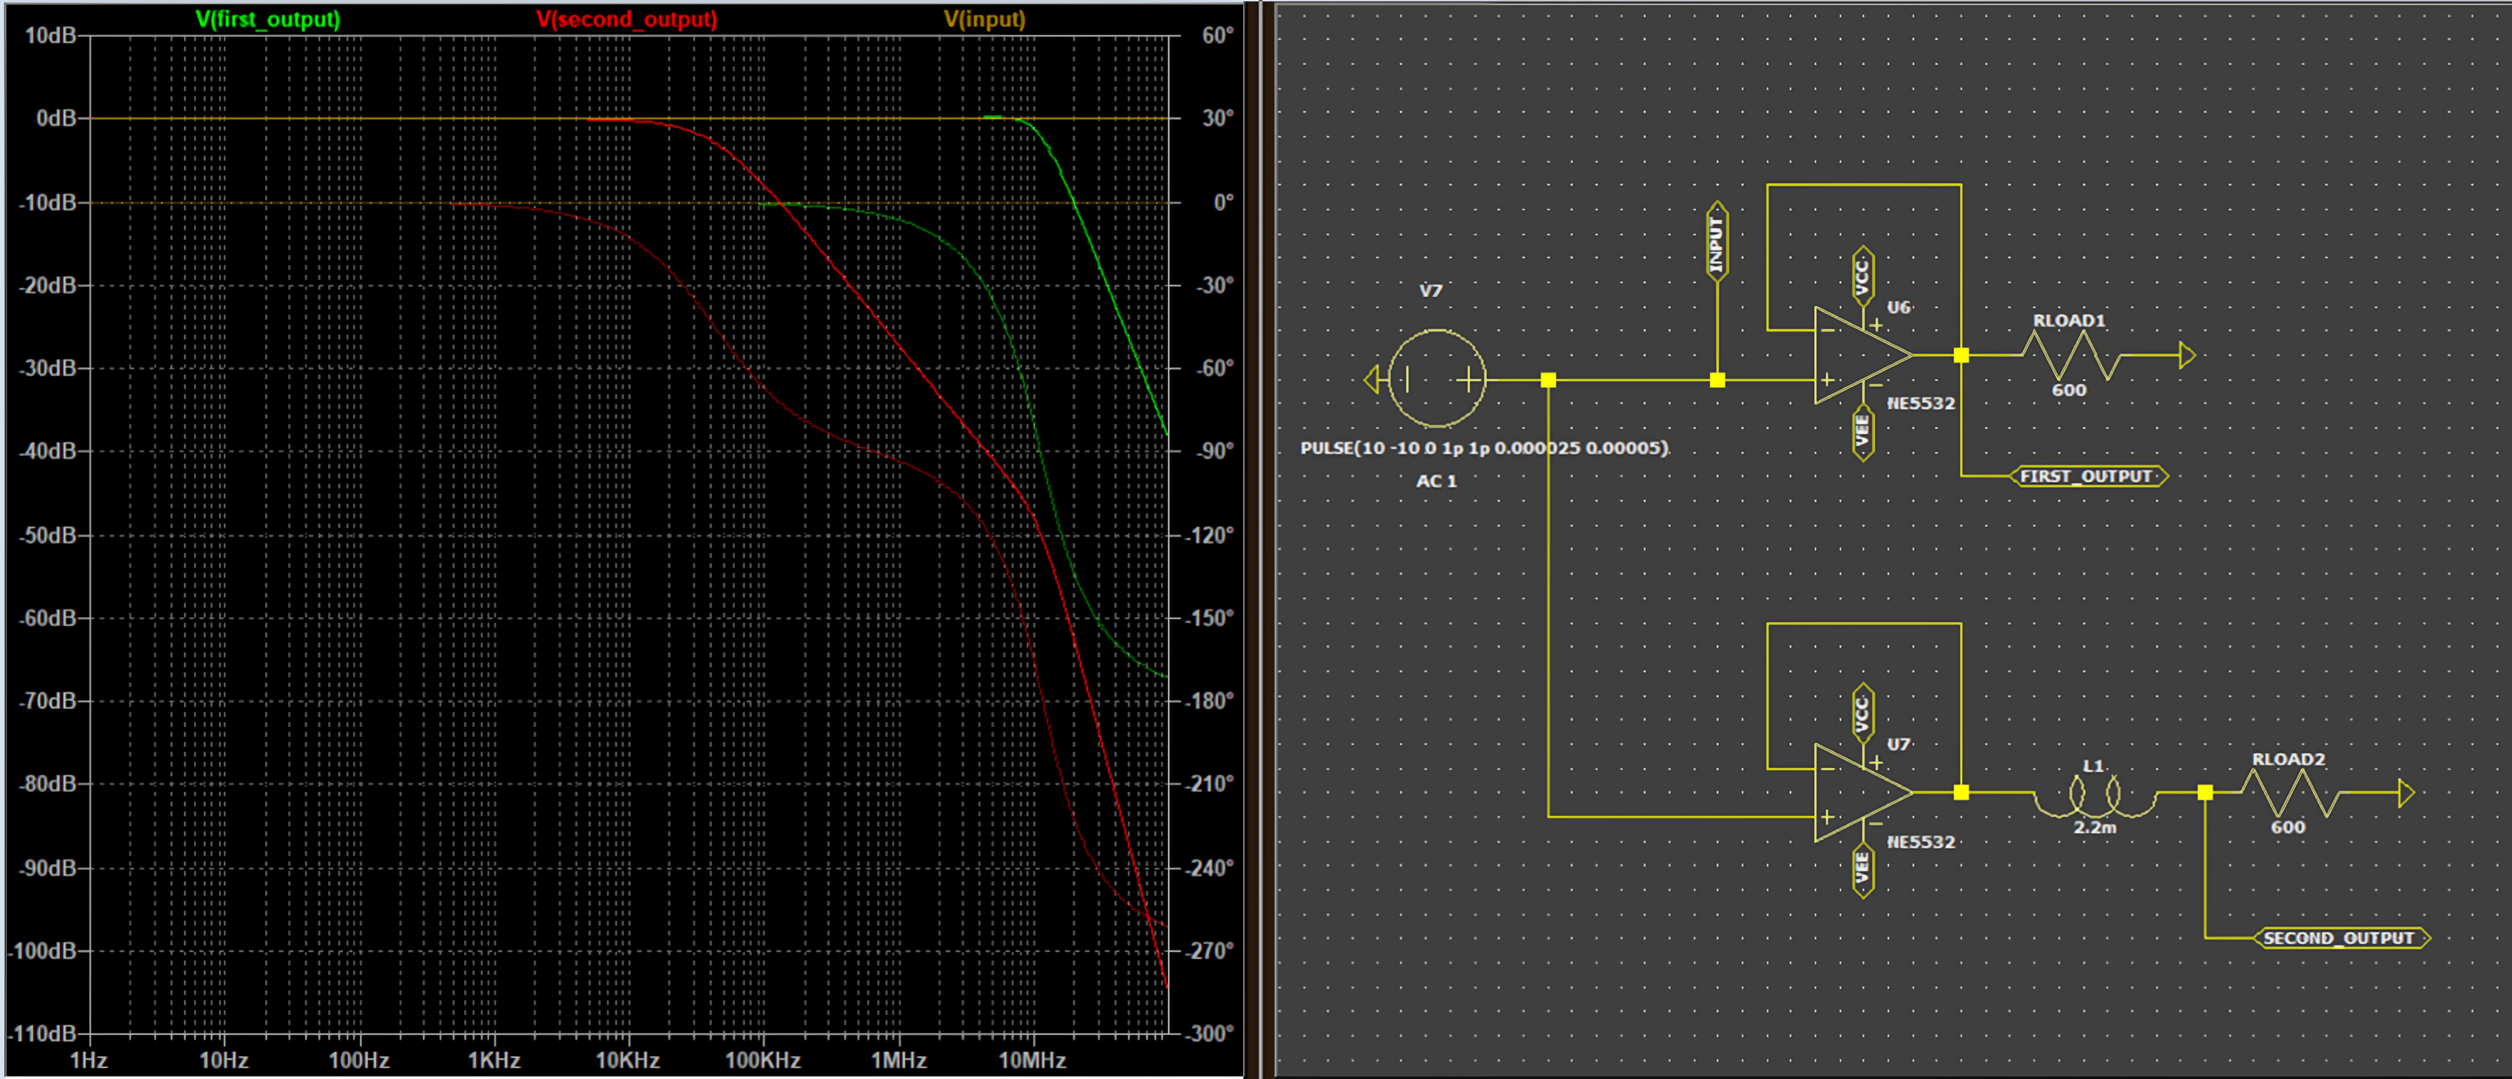Viewport: 2512px width, 1079px height.
Task: Click the 60° phase axis label
Action: pyautogui.click(x=1218, y=35)
